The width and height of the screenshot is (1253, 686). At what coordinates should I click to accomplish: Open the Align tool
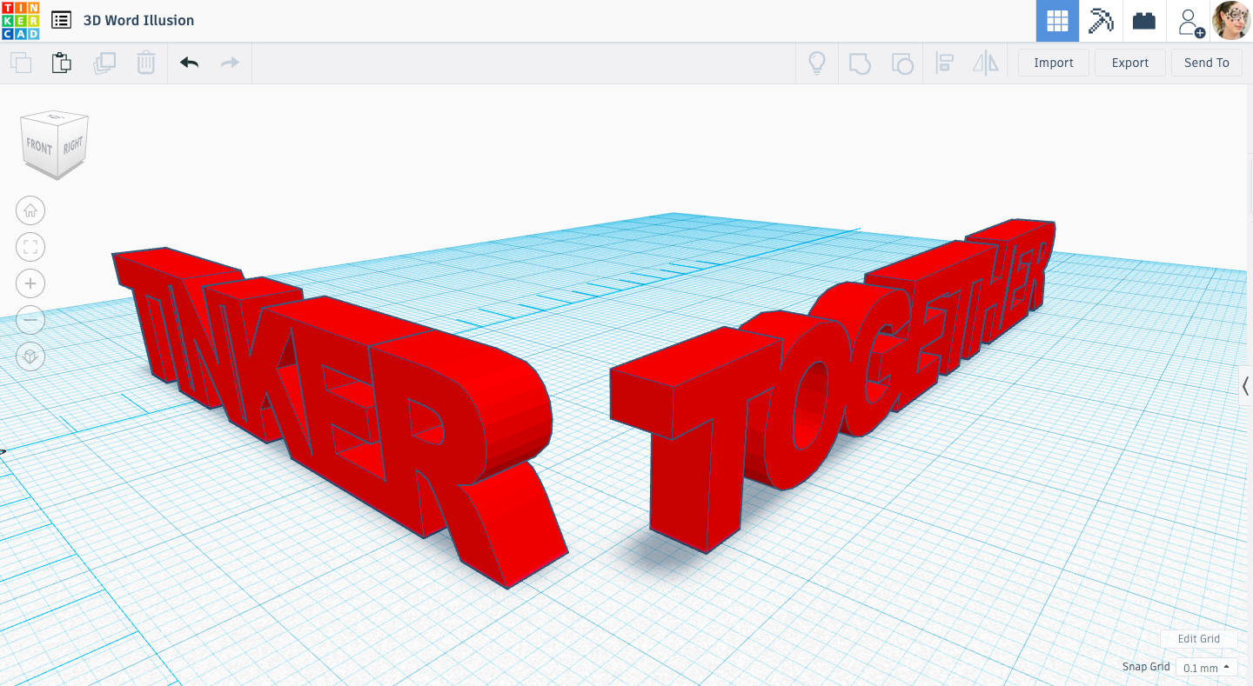944,63
